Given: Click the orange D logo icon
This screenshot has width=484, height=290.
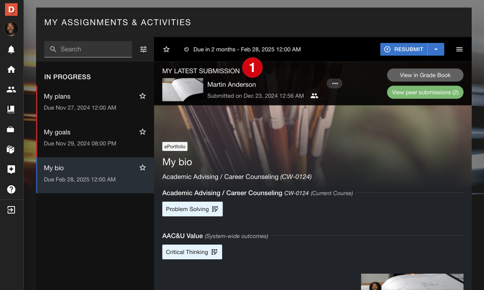Looking at the screenshot, I should pyautogui.click(x=11, y=9).
